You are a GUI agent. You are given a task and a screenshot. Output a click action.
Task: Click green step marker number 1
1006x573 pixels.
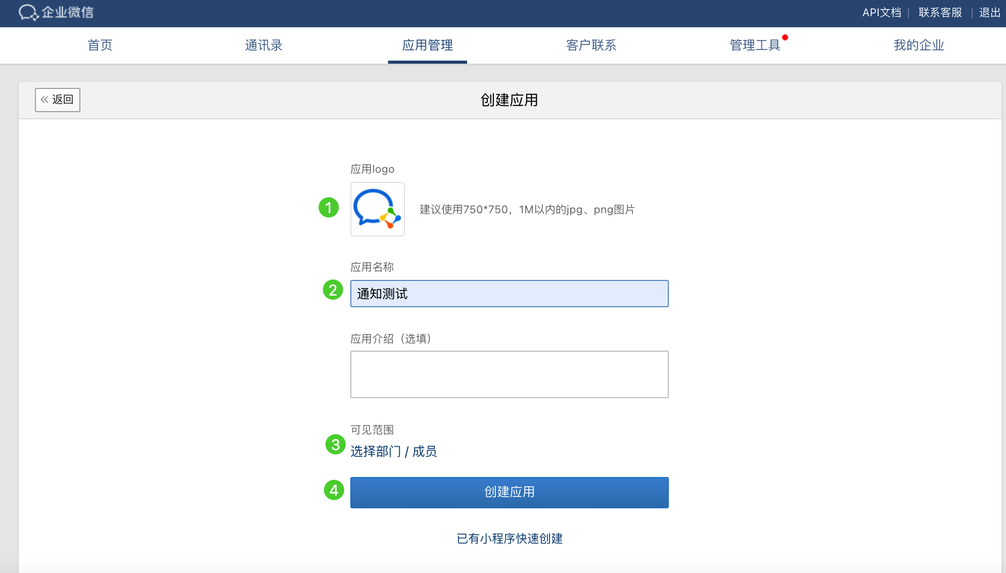[x=329, y=208]
